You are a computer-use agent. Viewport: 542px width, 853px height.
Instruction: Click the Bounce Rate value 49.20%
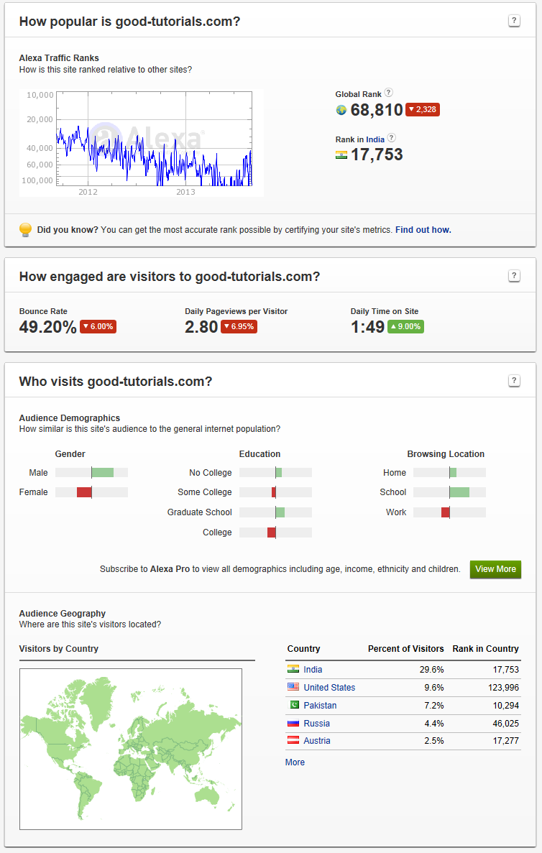click(x=47, y=327)
